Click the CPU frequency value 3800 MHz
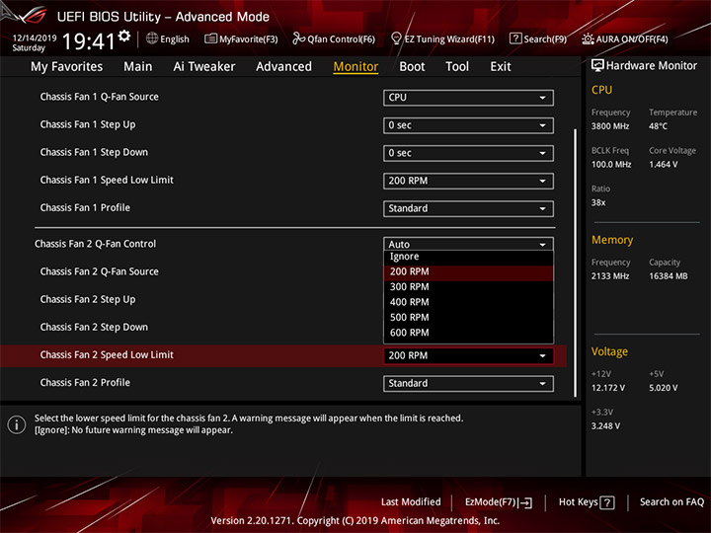The image size is (711, 533). click(x=610, y=126)
